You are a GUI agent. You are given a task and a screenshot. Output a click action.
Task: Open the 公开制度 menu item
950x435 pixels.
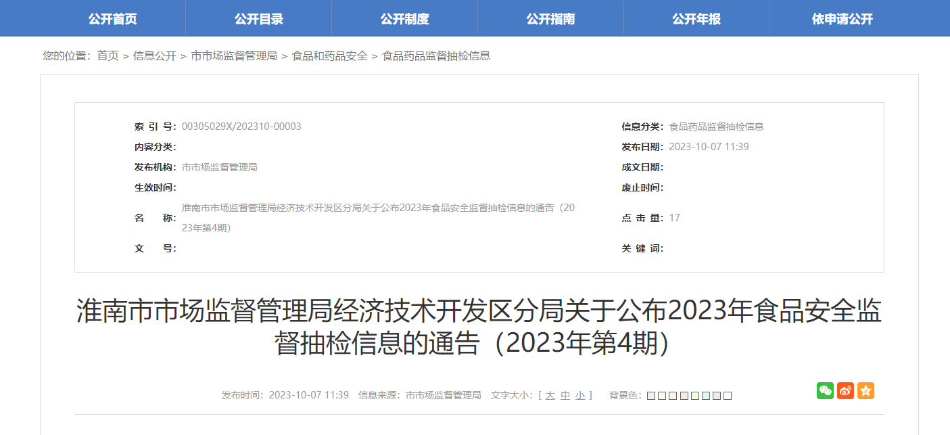point(404,19)
